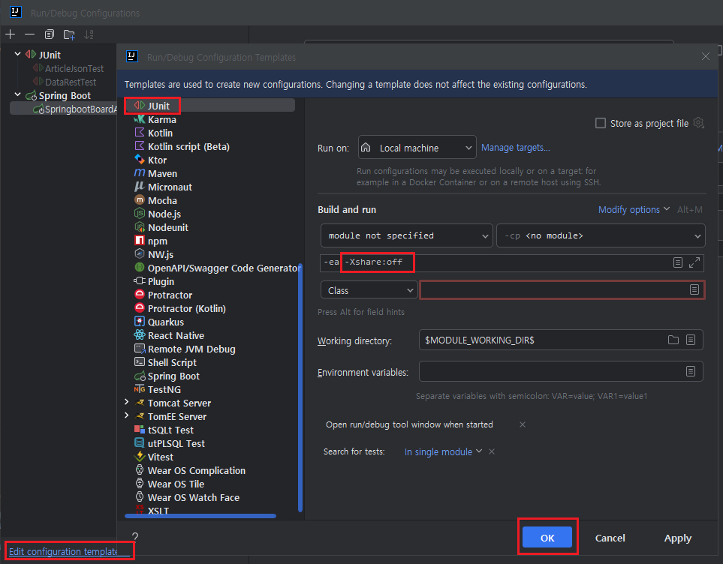Expand TomEE Server template node
Image resolution: width=723 pixels, height=564 pixels.
click(x=127, y=415)
